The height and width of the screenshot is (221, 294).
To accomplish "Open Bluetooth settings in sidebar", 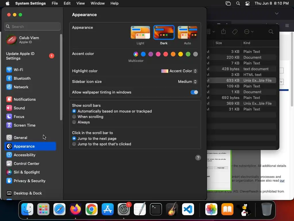I will click(x=30, y=78).
